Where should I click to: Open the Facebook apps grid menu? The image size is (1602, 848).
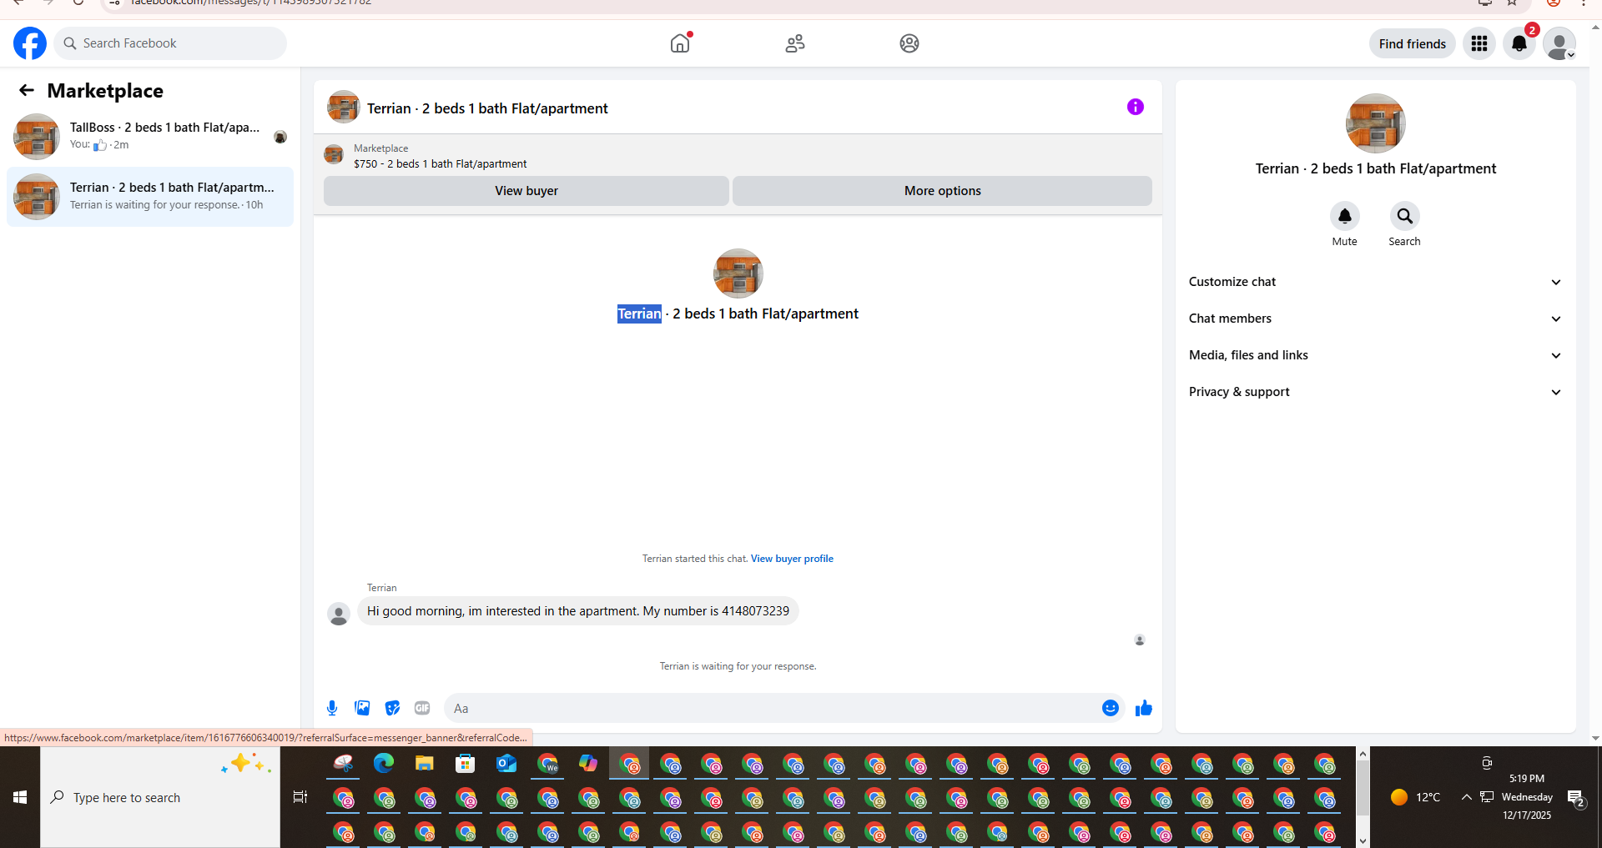pos(1479,43)
